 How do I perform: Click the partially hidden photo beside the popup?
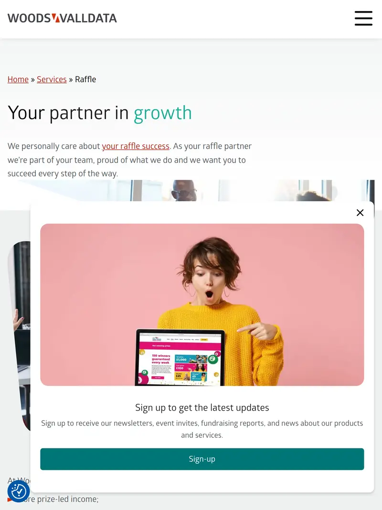click(x=19, y=336)
